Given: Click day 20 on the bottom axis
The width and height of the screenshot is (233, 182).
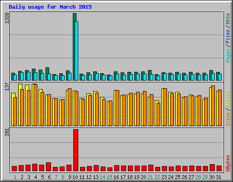Looking at the screenshot, I should tap(143, 177).
